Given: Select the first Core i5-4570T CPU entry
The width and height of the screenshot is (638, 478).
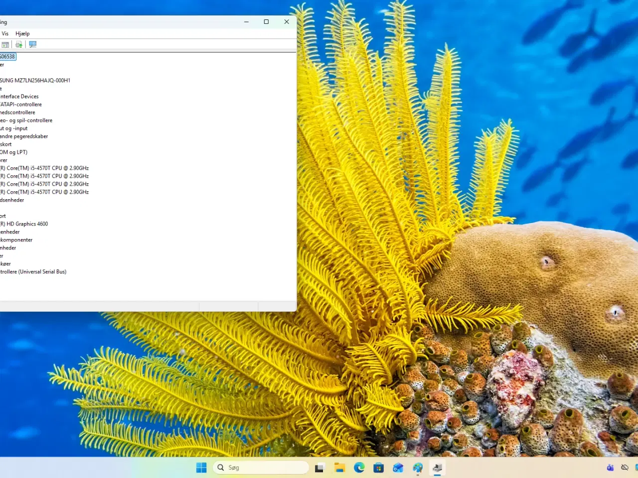Looking at the screenshot, I should [x=45, y=168].
